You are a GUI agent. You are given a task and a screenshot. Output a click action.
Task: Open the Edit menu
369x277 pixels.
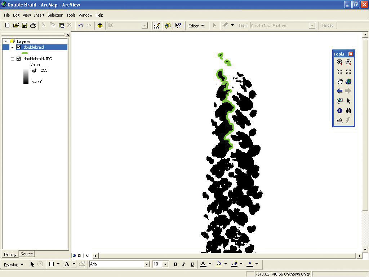tap(16, 15)
